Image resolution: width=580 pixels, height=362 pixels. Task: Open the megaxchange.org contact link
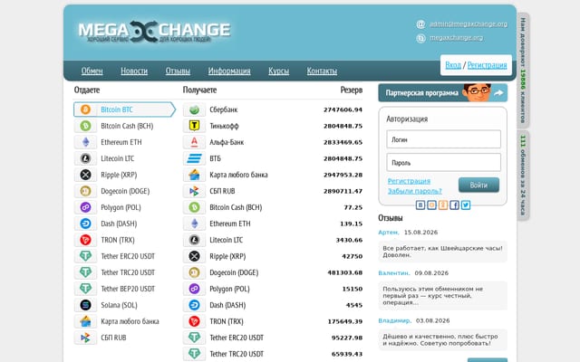[x=456, y=38]
